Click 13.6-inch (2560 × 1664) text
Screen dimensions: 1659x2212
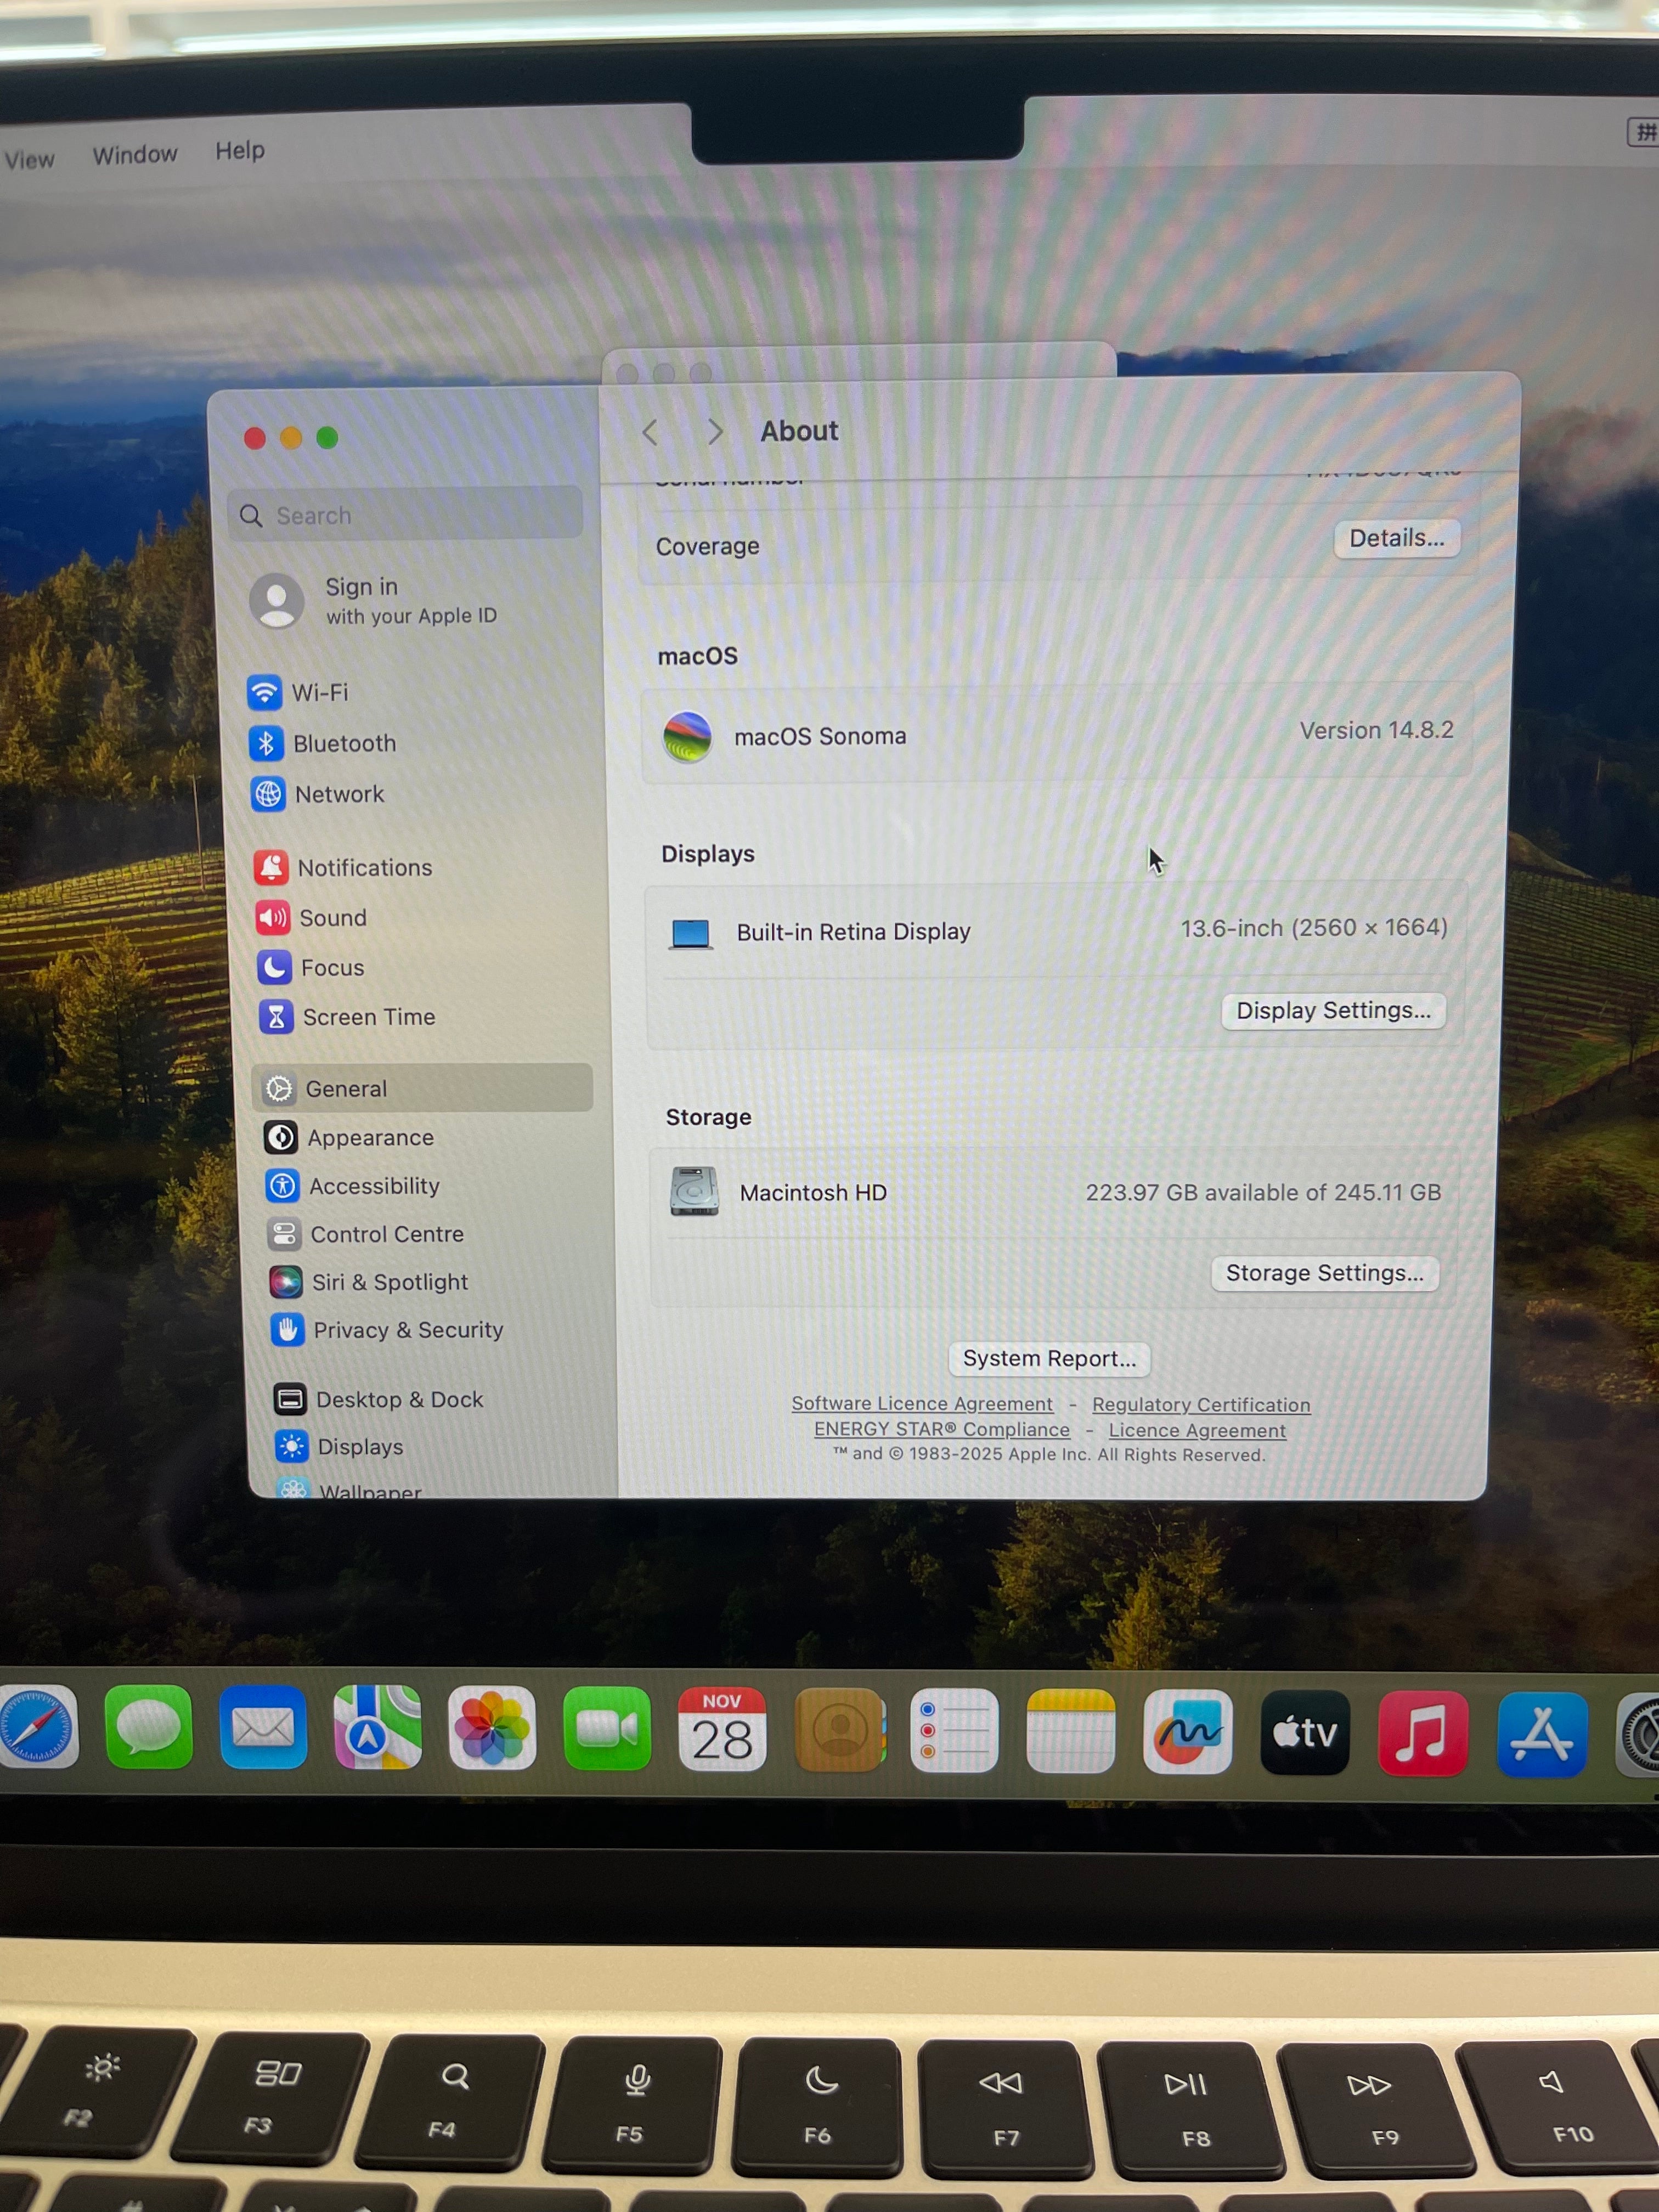(x=1314, y=928)
